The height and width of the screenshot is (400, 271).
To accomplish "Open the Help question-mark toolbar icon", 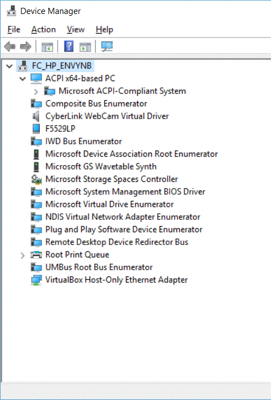I will pos(69,46).
